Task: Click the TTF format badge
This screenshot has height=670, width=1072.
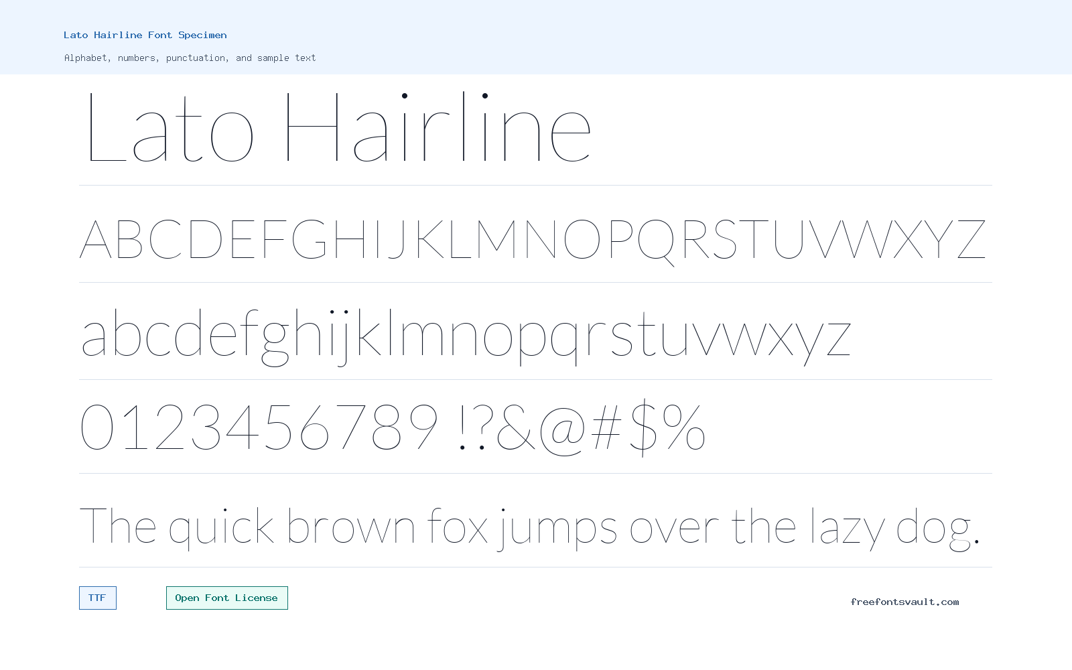Action: 97,598
